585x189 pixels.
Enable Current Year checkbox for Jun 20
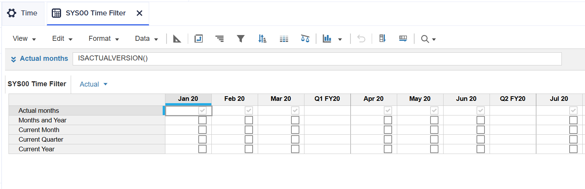(481, 149)
